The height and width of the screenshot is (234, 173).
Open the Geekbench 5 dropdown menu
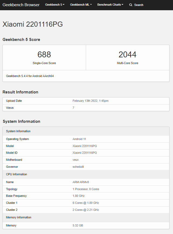pyautogui.click(x=55, y=5)
